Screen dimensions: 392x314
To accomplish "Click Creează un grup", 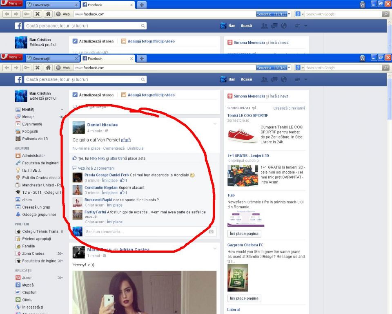I will click(36, 207).
